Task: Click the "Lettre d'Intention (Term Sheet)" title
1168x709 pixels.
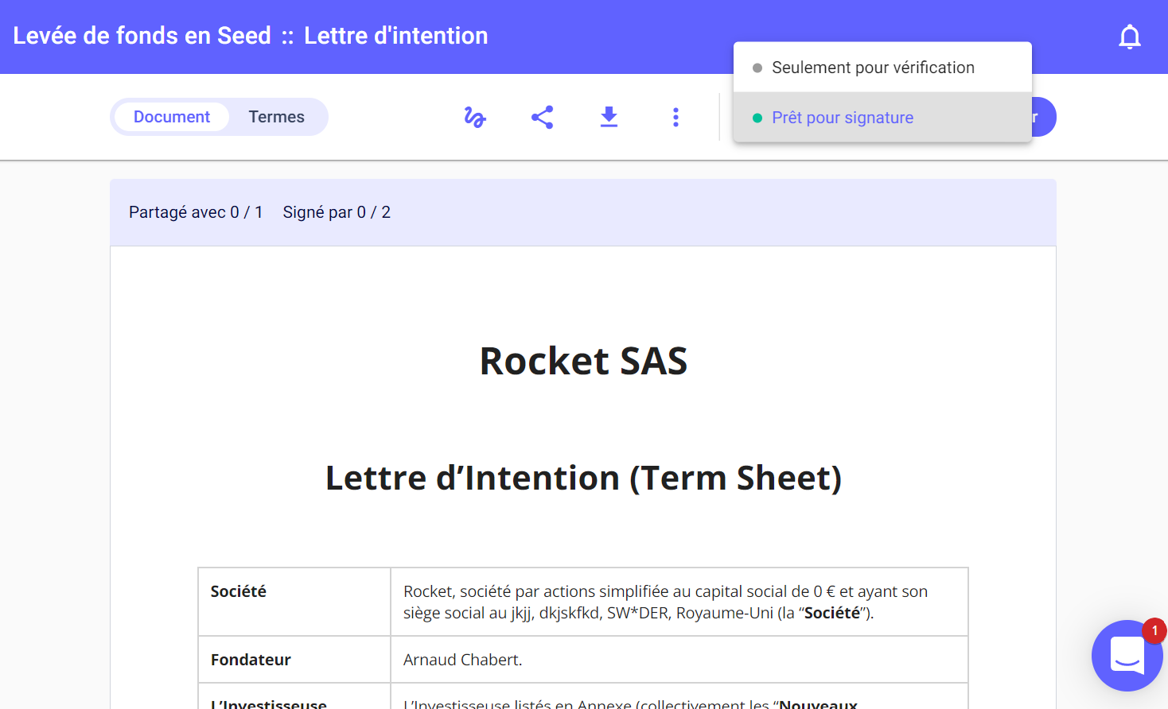Action: [583, 478]
